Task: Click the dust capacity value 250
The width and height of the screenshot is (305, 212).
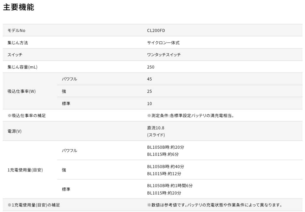Action: [151, 67]
